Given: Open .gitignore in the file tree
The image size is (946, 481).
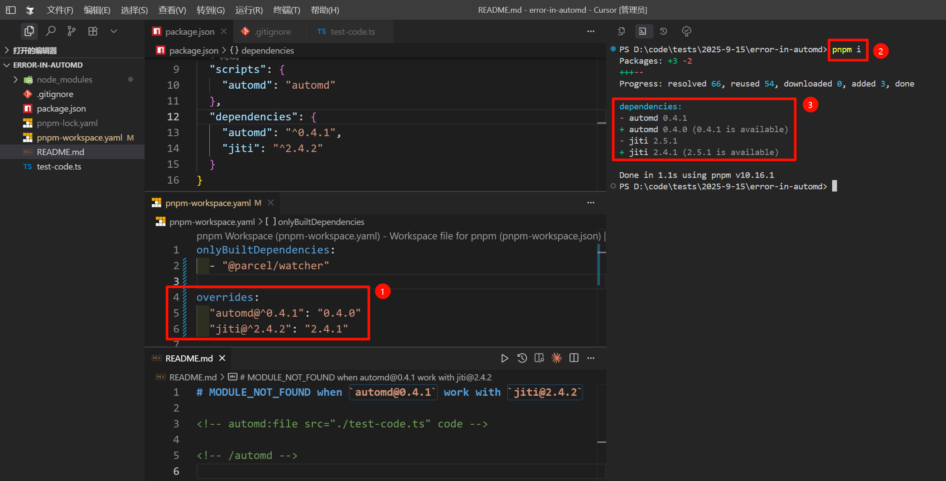Looking at the screenshot, I should click(72, 94).
